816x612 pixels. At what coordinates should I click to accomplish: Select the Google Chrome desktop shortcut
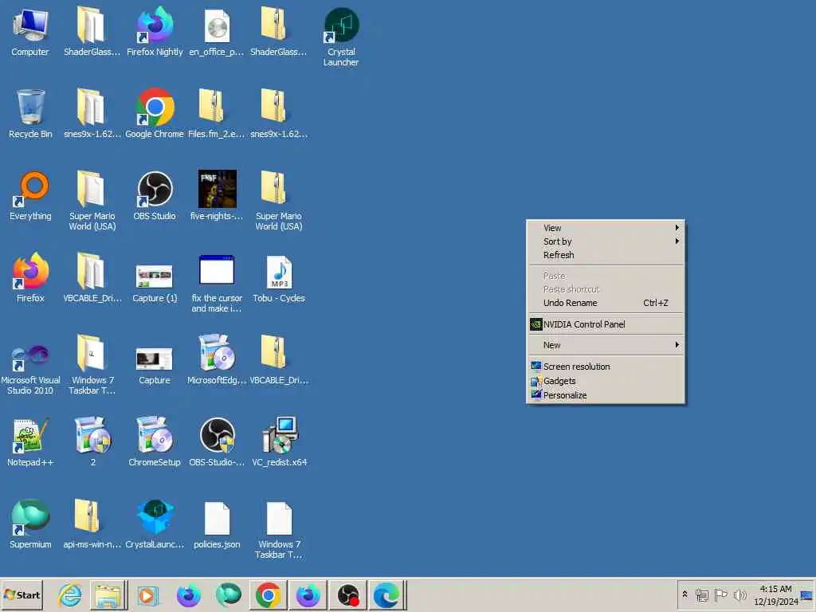click(x=155, y=114)
